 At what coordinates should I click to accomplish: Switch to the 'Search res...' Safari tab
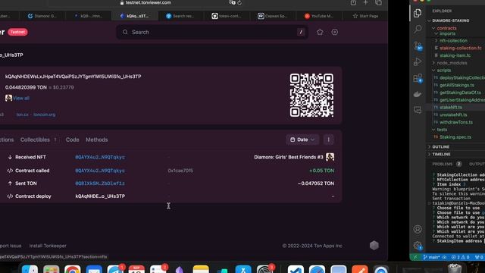click(x=180, y=16)
